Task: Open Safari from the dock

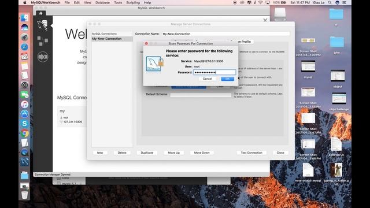Action: click(x=24, y=47)
